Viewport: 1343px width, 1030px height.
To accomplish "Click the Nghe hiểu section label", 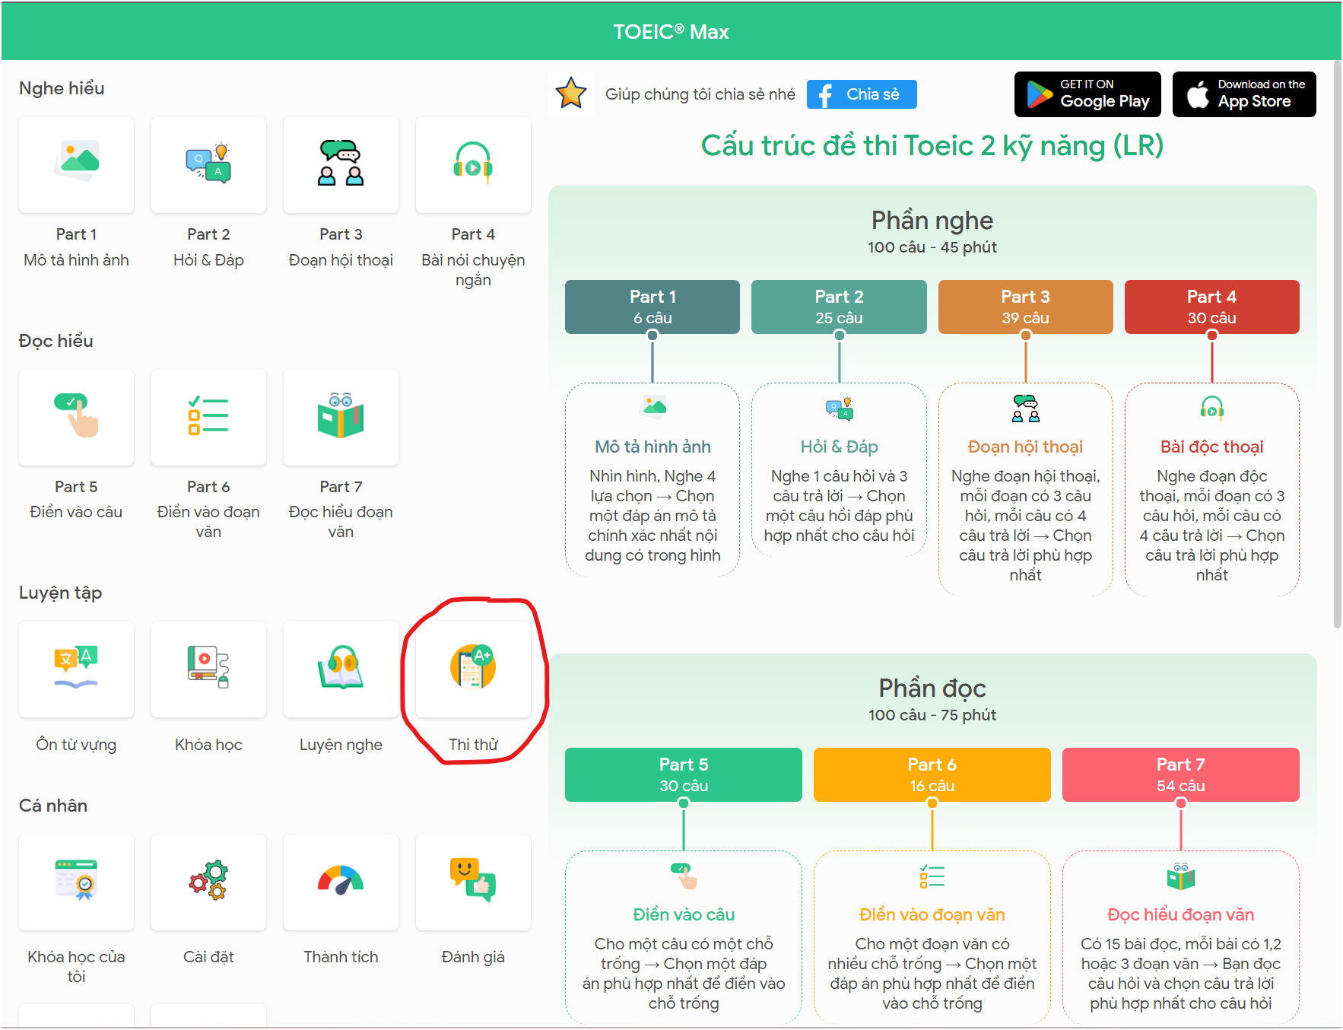I will 62,88.
